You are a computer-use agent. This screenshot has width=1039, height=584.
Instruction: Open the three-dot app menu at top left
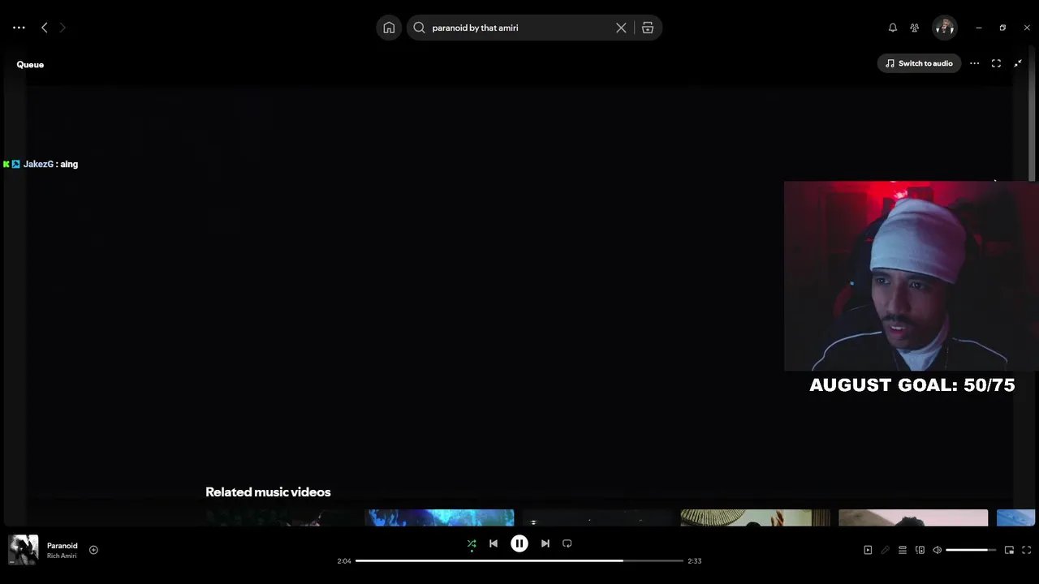(x=19, y=28)
